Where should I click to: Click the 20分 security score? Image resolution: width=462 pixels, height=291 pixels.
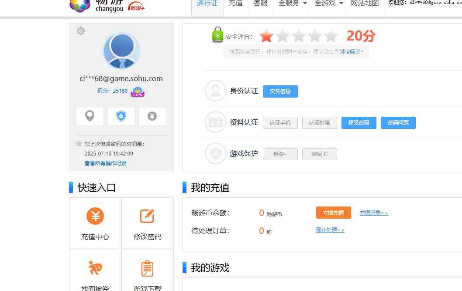[x=361, y=36]
